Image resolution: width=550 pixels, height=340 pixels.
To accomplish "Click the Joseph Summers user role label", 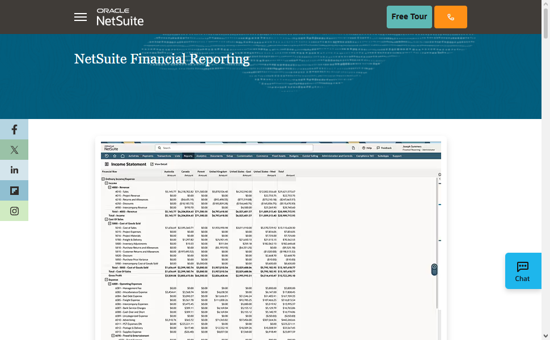I will point(418,148).
